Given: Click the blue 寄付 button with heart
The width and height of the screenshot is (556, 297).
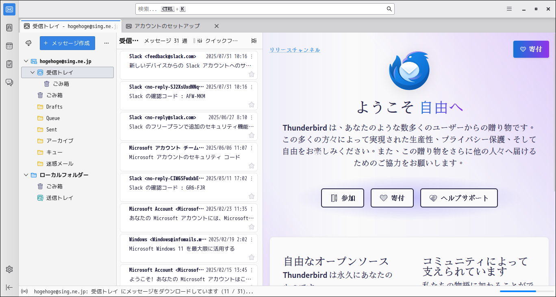Looking at the screenshot, I should click(531, 49).
